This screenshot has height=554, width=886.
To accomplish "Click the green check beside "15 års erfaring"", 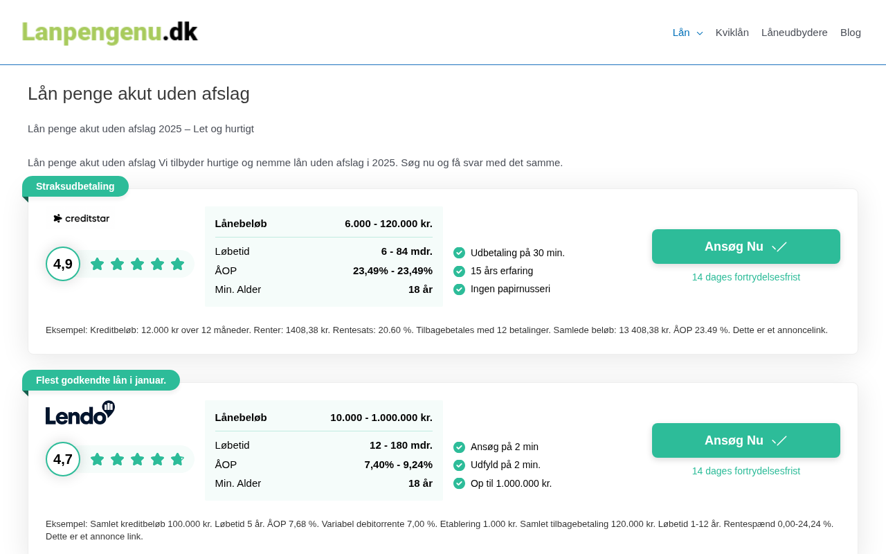I will [459, 271].
